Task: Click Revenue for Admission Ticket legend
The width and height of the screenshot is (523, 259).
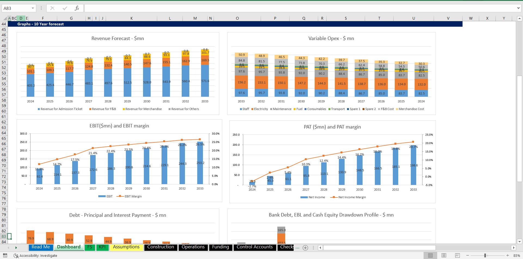Action: point(60,109)
